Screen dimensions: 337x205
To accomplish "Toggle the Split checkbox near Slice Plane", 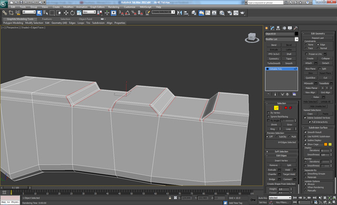I will [320, 69].
